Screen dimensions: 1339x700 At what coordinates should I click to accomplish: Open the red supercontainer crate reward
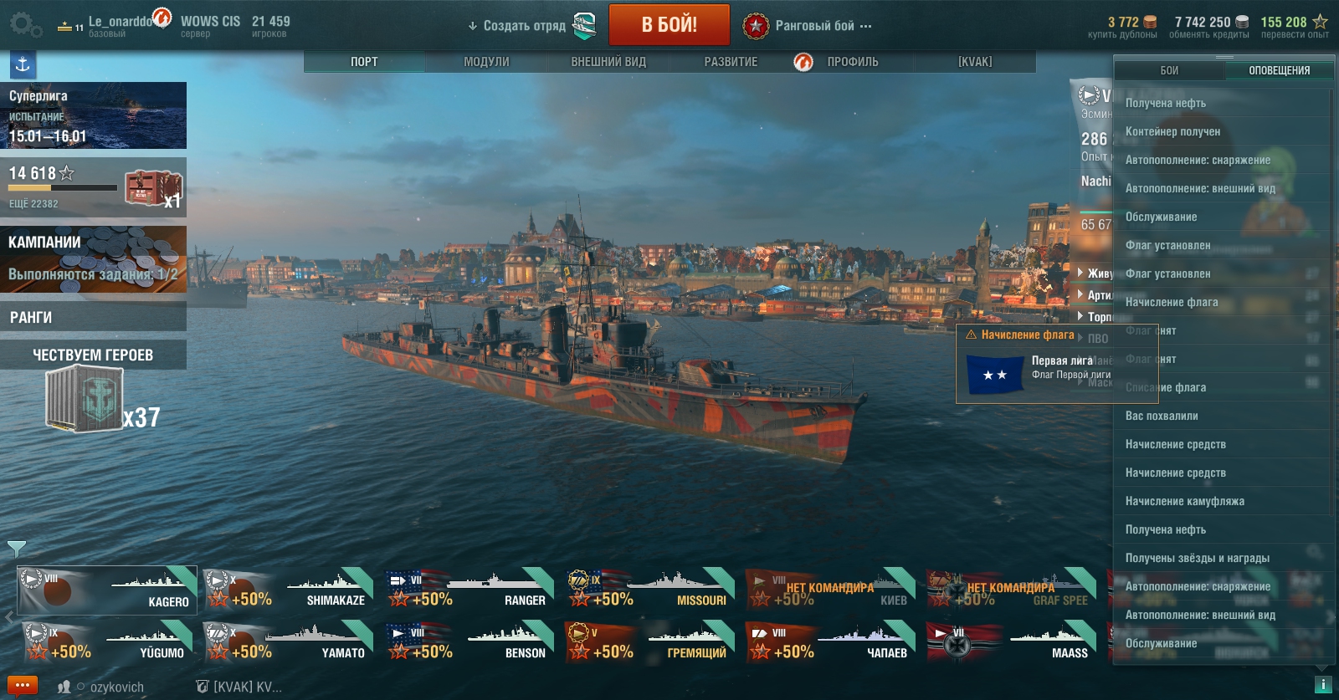click(153, 188)
